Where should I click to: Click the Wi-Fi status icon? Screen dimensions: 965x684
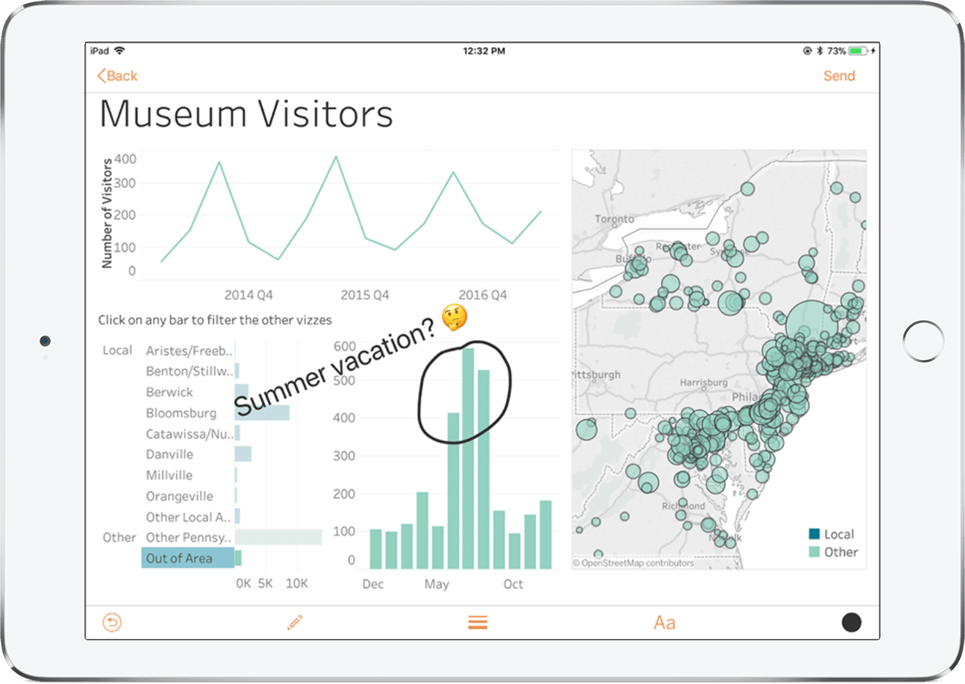point(120,51)
